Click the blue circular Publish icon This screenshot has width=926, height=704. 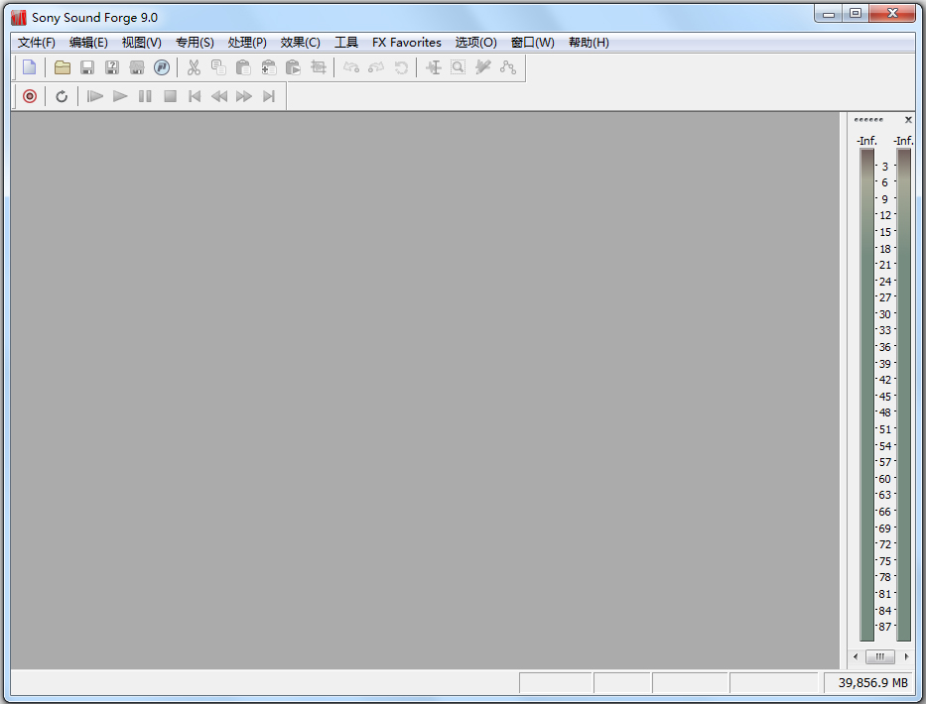pyautogui.click(x=161, y=67)
